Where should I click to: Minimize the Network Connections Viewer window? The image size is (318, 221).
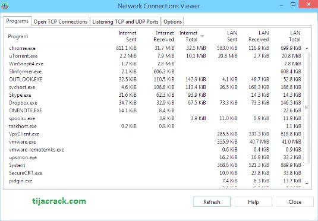coord(281,5)
